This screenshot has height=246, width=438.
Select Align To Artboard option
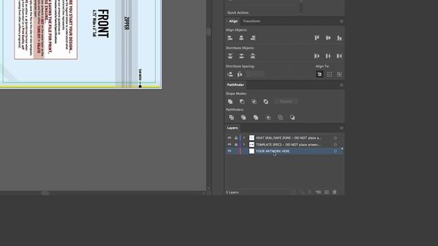click(320, 74)
